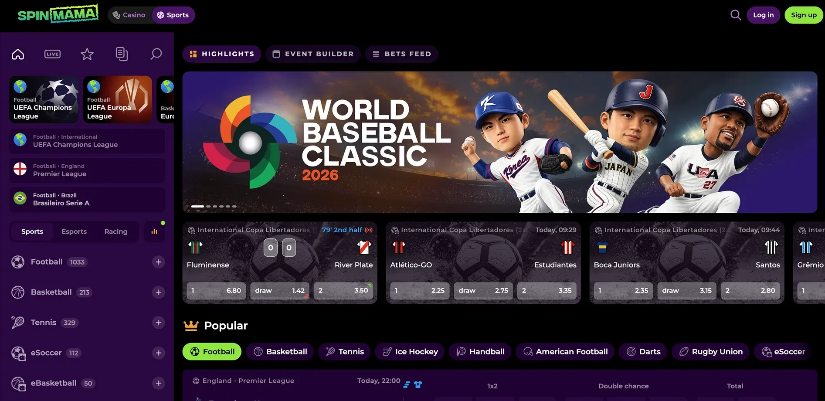Expand the Basketball sports list
Viewport: 825px width, 401px height.
[159, 292]
